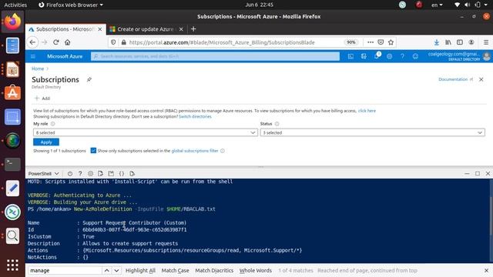The image size is (493, 277).
Task: Restart Cloud Shell power icon
Action: 70,174
